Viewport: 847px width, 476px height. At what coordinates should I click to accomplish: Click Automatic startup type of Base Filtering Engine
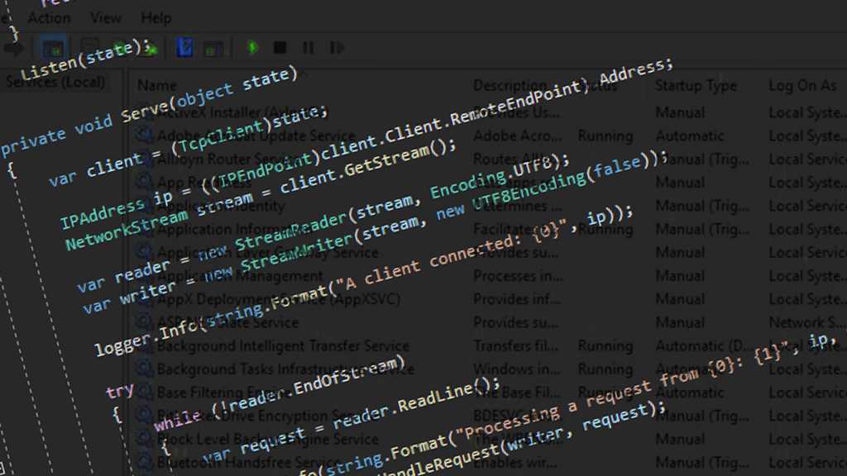coord(689,393)
